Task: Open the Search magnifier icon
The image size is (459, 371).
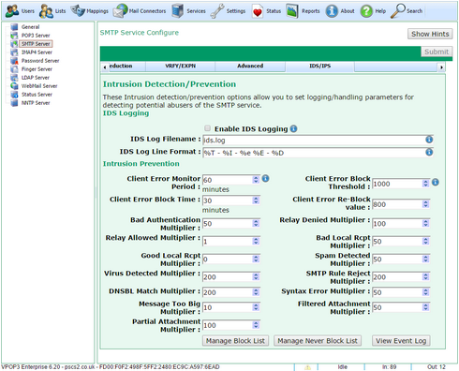Action: 398,11
